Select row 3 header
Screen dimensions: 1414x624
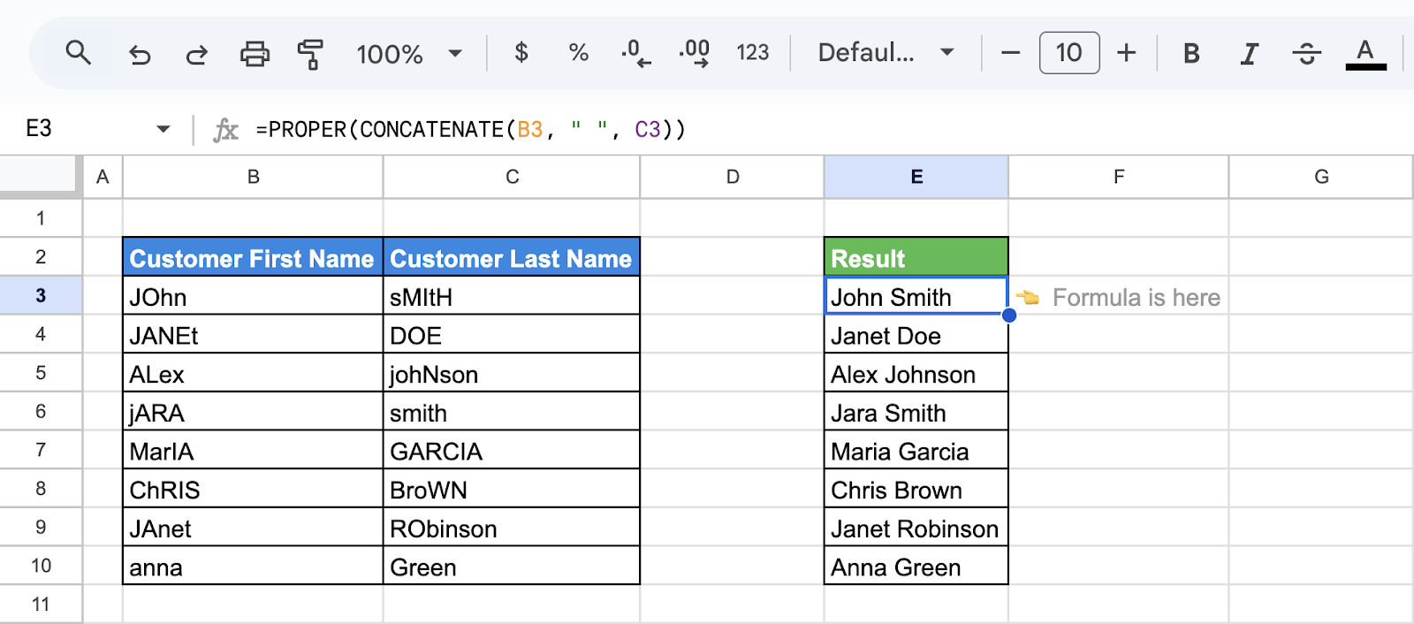(41, 295)
